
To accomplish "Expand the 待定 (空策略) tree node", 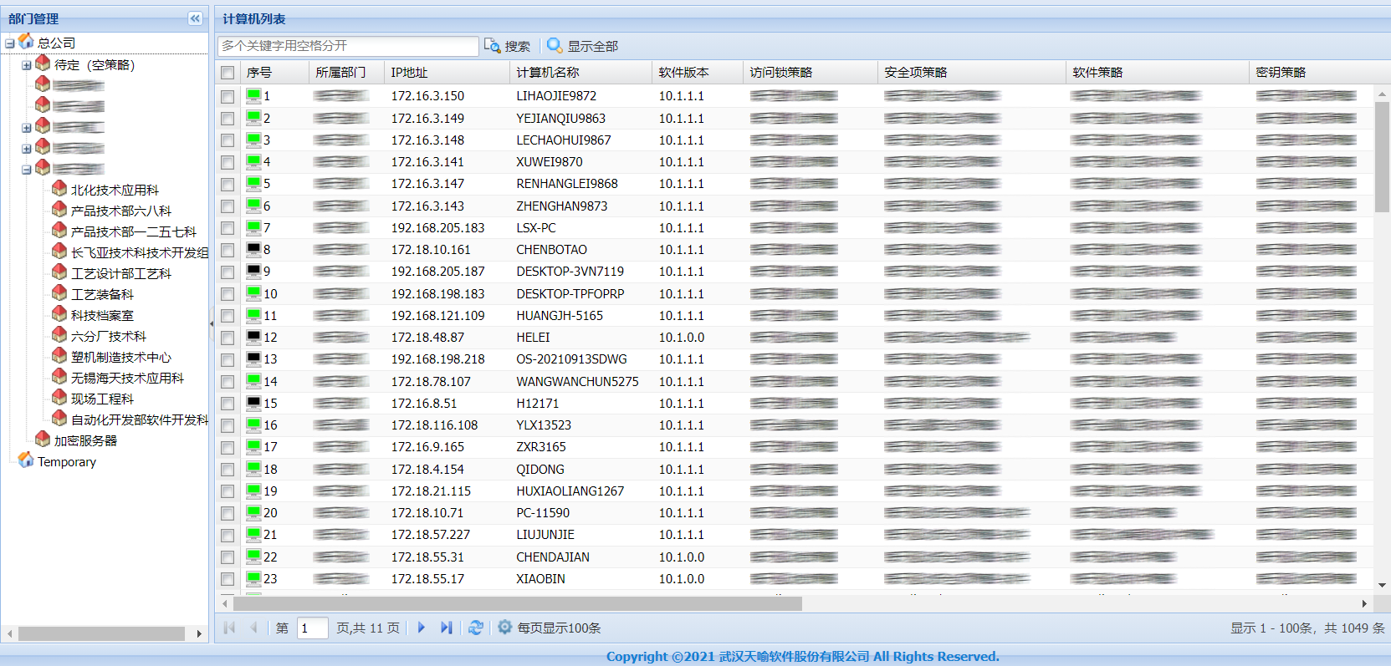I will pyautogui.click(x=26, y=65).
